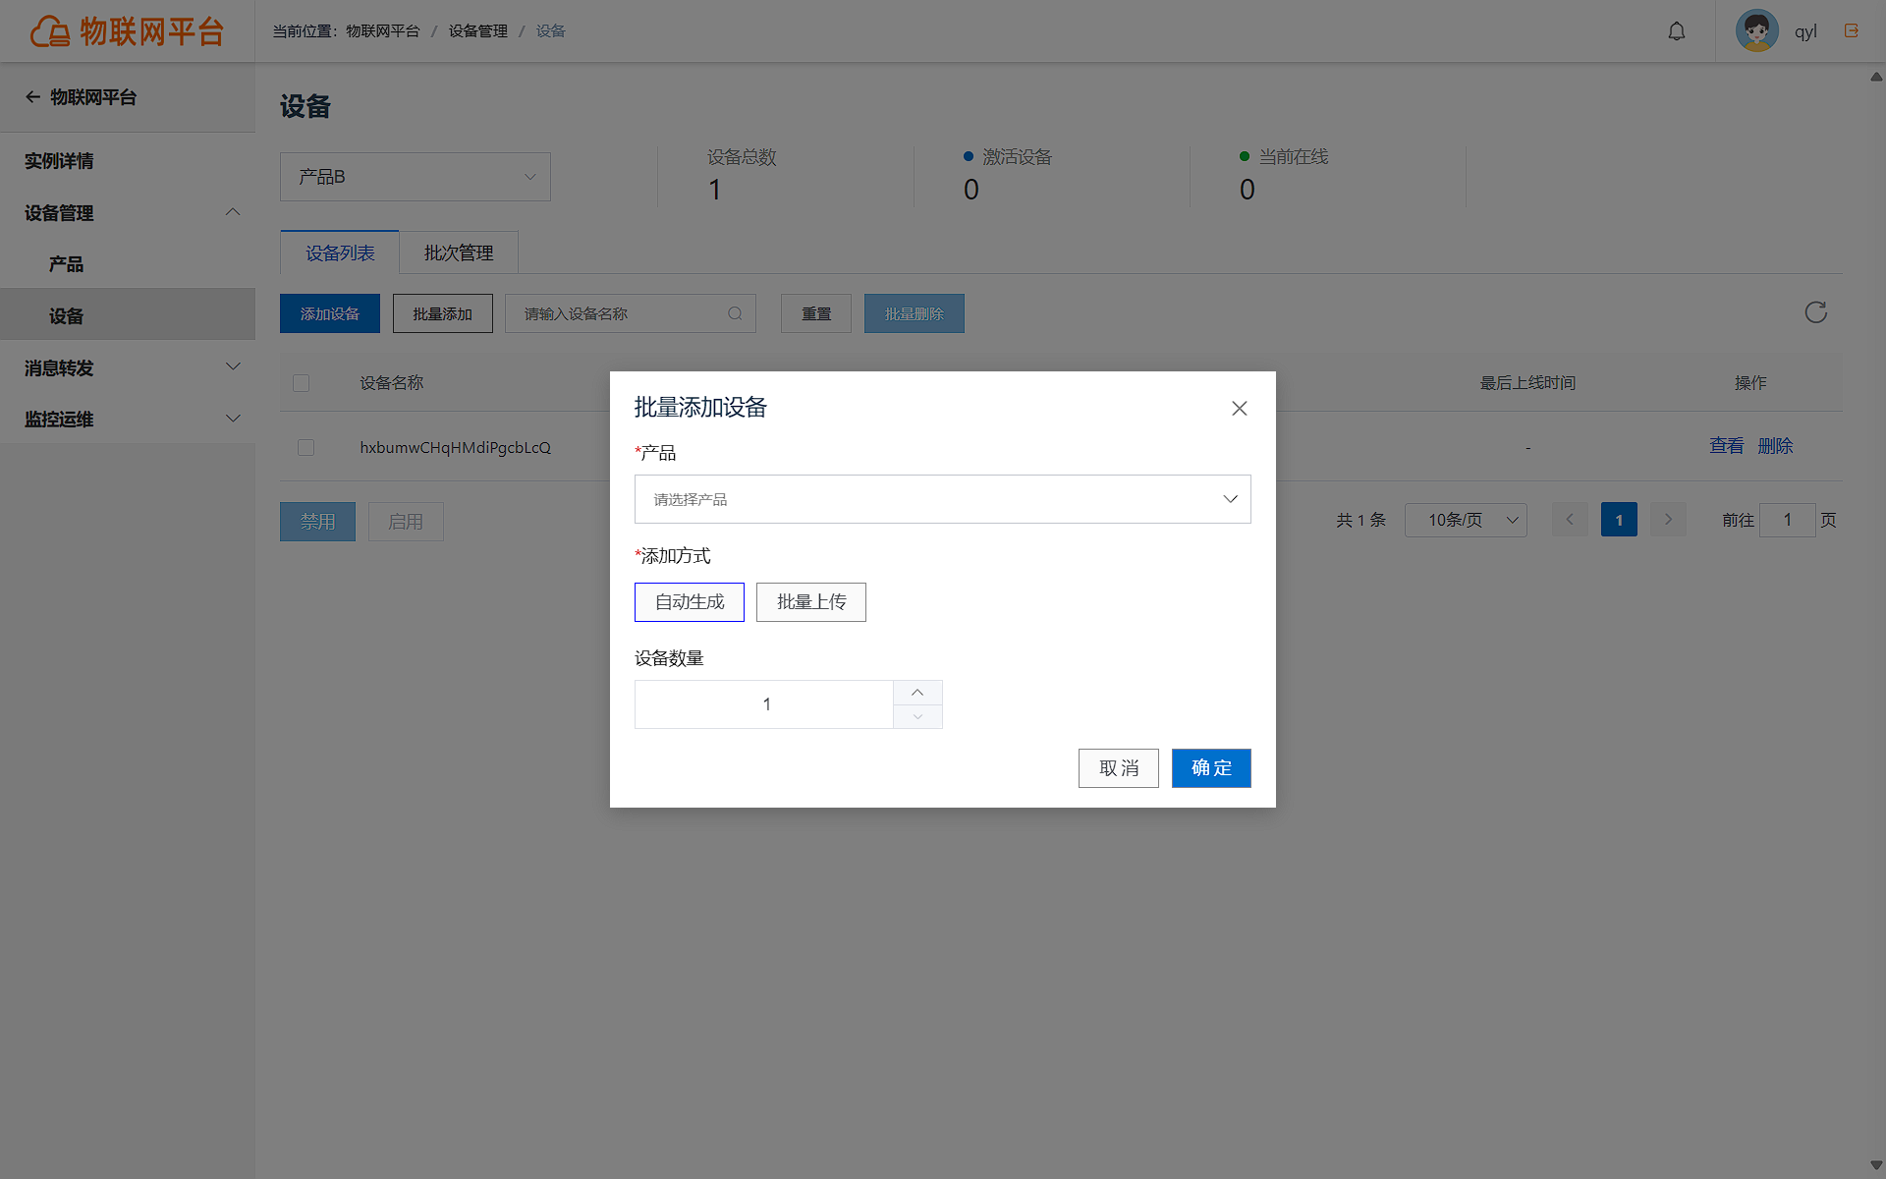Image resolution: width=1886 pixels, height=1179 pixels.
Task: Click the orange logout icon
Action: [x=1852, y=30]
